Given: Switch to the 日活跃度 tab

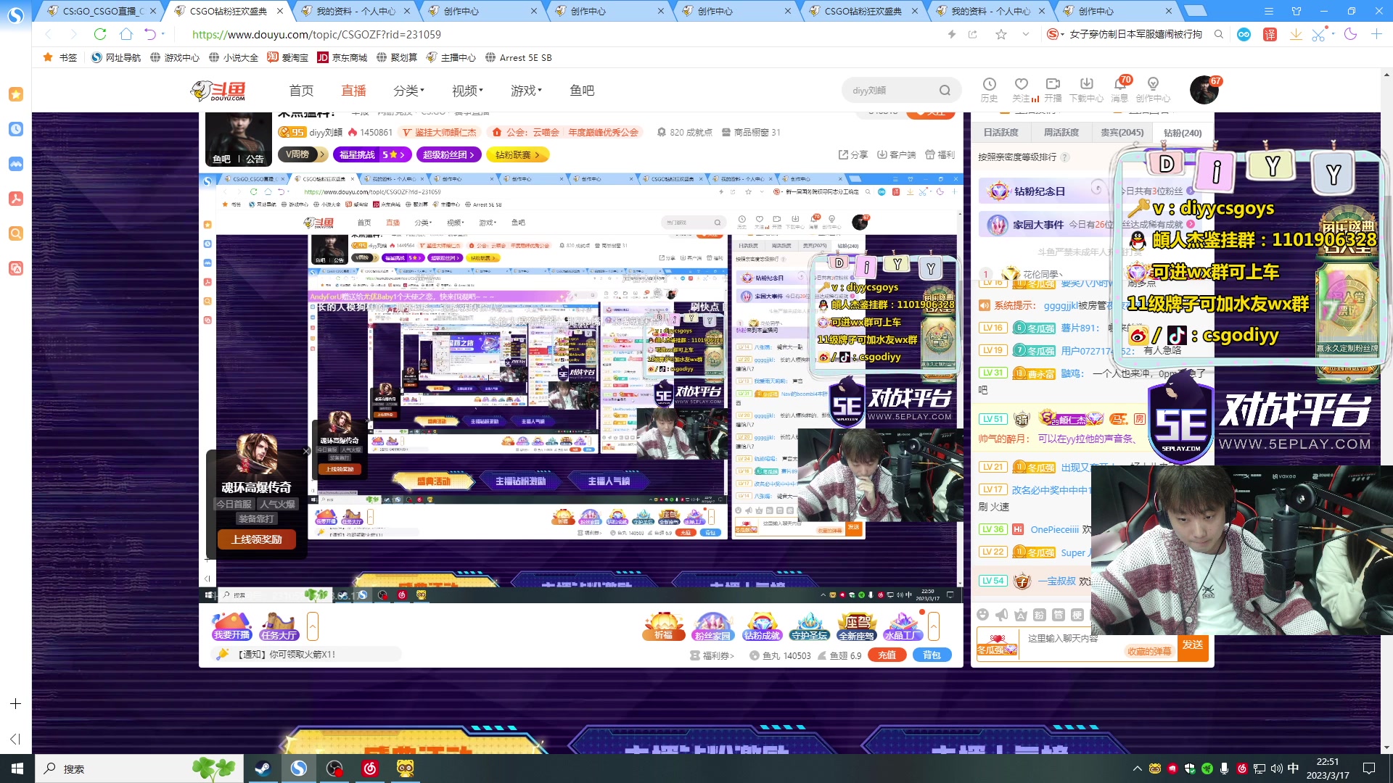Looking at the screenshot, I should point(1001,133).
